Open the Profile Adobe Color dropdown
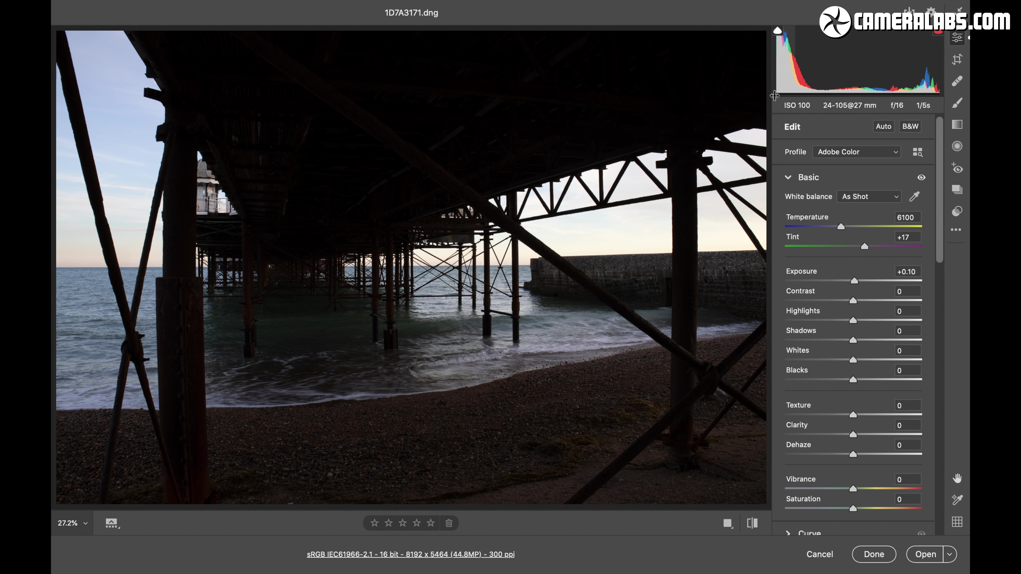Screen dimensions: 1021x574 [x=856, y=152]
